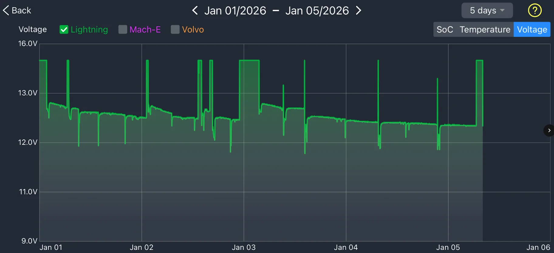Click the wide voltage plateau after Jan 03
The width and height of the screenshot is (554, 253).
249,61
